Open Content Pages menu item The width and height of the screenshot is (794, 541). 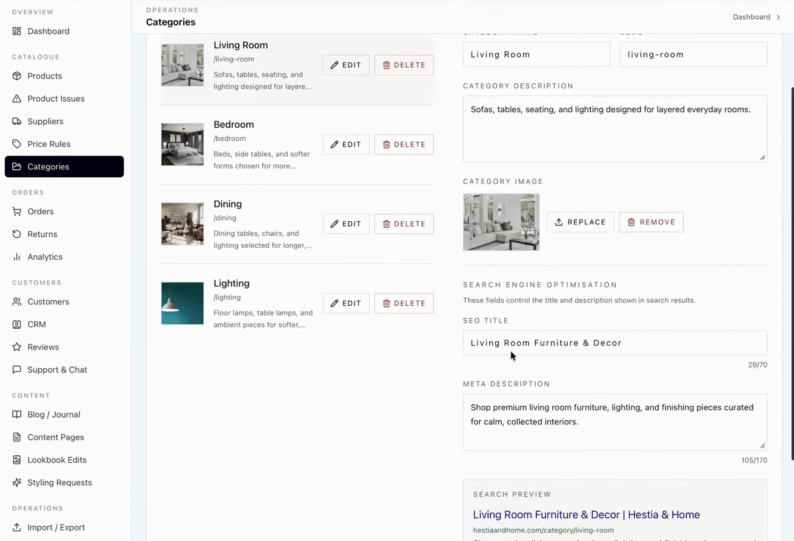(x=64, y=437)
